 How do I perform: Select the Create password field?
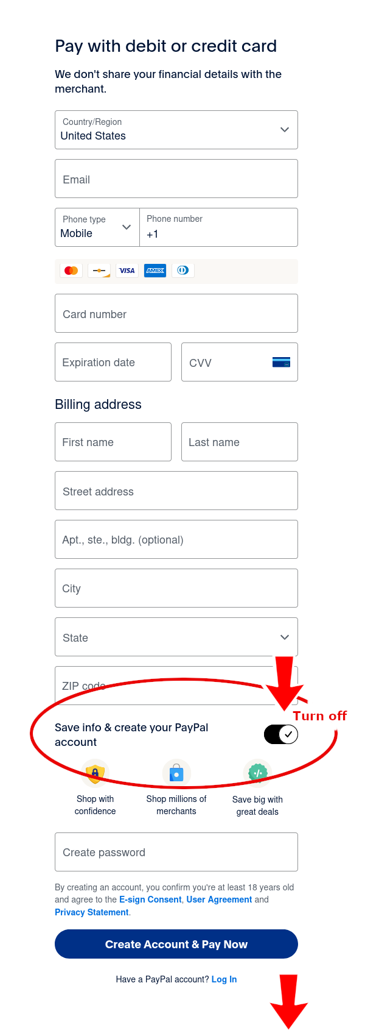click(176, 852)
